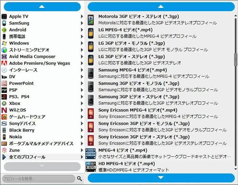
Task: Open the Windows category
Action: (42, 43)
